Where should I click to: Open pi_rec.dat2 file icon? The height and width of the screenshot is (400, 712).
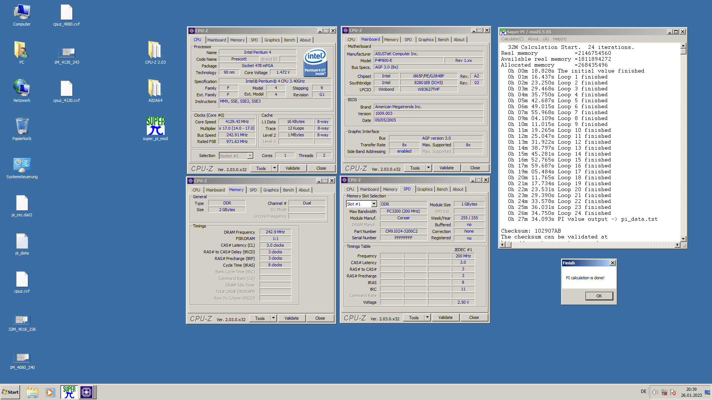pyautogui.click(x=22, y=206)
